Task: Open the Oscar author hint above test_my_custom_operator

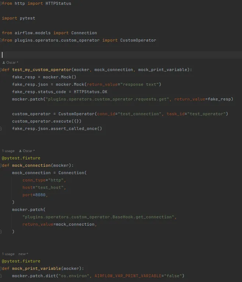Action: tap(10, 63)
